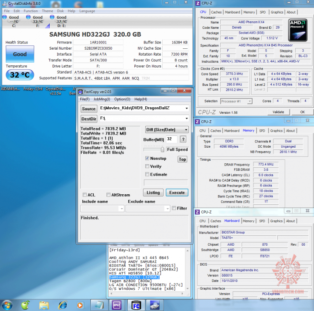Click highlighted Samsung 322GJ line in notepad
The image size is (314, 311).
[x=134, y=277]
